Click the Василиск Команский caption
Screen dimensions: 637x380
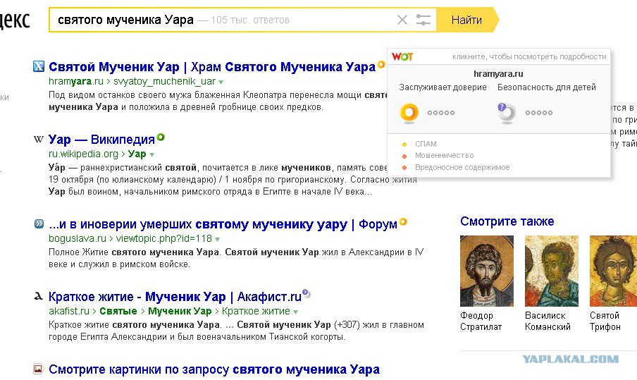pos(548,321)
